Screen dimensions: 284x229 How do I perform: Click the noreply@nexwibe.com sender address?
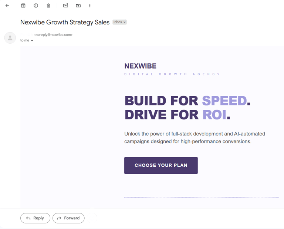(53, 35)
